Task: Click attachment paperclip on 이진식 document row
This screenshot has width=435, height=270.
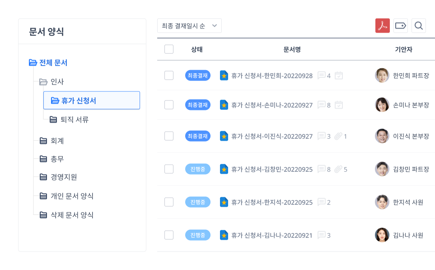Action: [x=338, y=136]
